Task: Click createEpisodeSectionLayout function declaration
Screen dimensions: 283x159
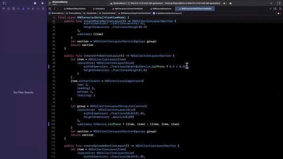Action: pos(122,146)
